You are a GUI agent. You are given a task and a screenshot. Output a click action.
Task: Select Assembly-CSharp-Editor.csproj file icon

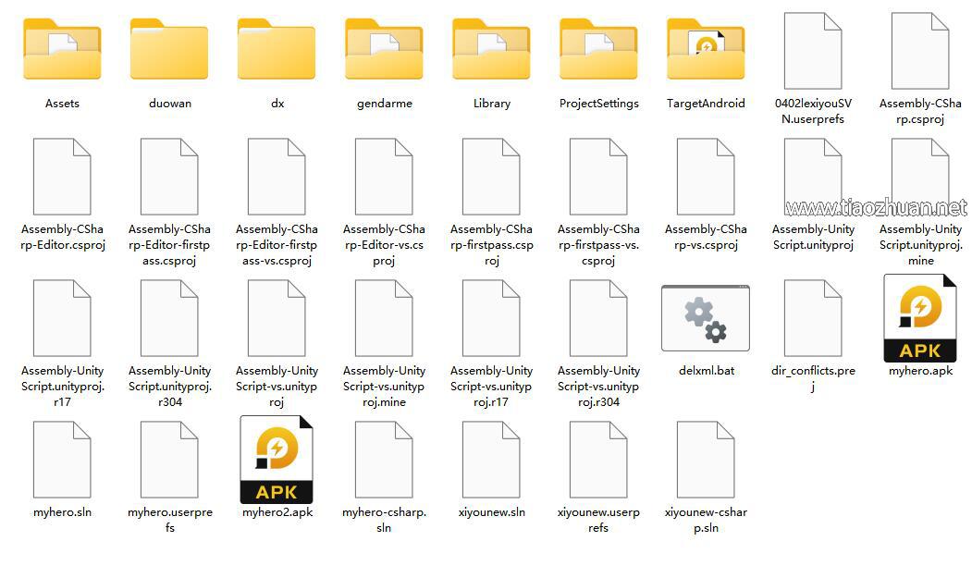point(62,177)
